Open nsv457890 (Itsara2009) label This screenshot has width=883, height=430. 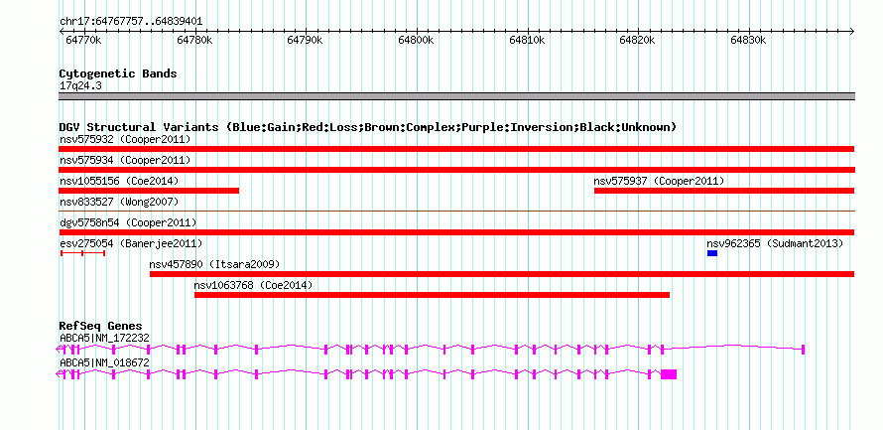tap(214, 264)
